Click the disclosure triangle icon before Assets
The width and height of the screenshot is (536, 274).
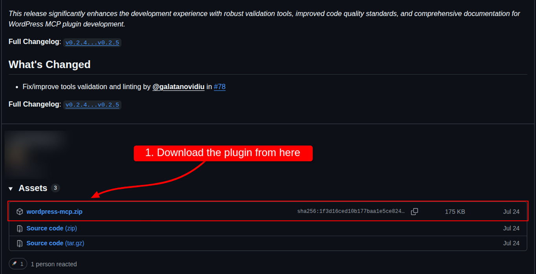click(10, 188)
